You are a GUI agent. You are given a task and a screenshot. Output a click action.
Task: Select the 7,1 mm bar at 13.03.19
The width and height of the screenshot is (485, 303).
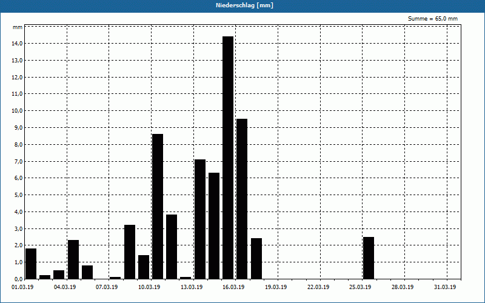[x=200, y=219]
